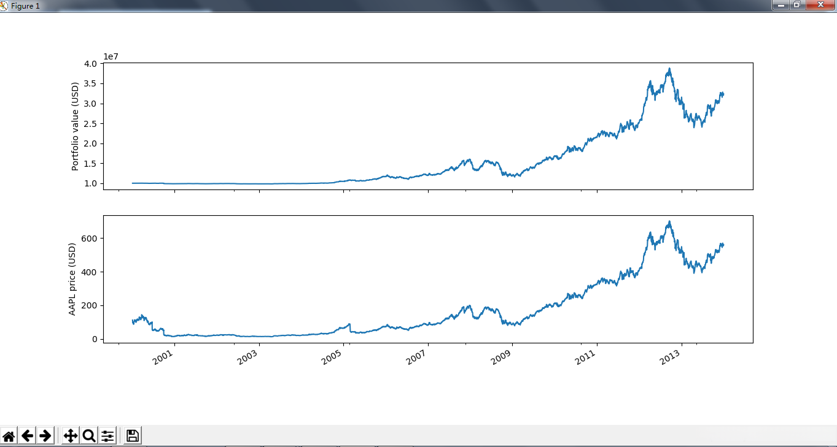Click the "1.5" tick on portfolio axis
Image resolution: width=837 pixels, height=447 pixels.
(91, 164)
